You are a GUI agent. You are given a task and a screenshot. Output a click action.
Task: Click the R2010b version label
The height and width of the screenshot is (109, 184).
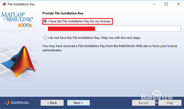pyautogui.click(x=26, y=25)
